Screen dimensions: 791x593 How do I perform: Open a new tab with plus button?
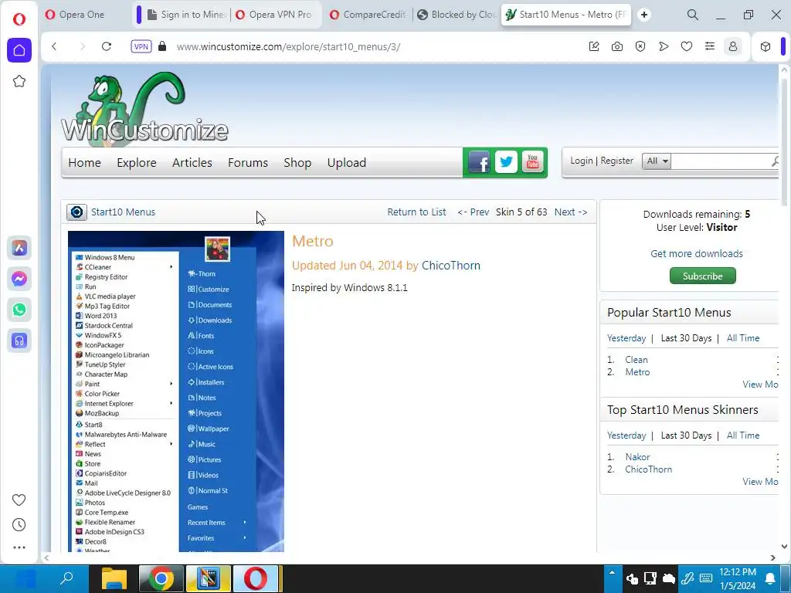[x=644, y=15]
